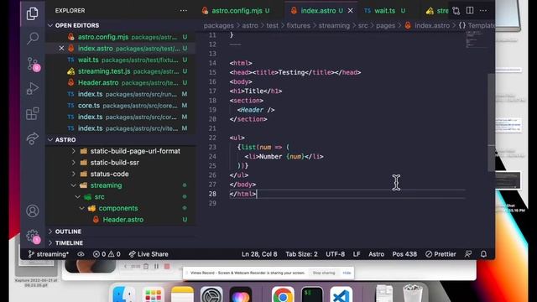Open the Accounts menu icon

point(32,211)
